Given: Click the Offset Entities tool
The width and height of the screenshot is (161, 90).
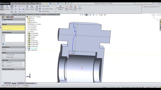Looking at the screenshot, I should click(x=37, y=8).
